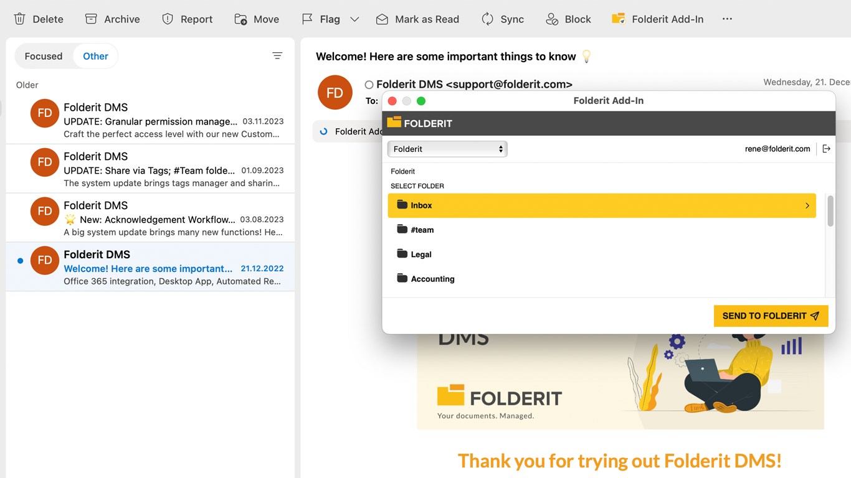Viewport: 851px width, 478px height.
Task: Open the Acknowledgement Workflow email
Action: pos(150,218)
